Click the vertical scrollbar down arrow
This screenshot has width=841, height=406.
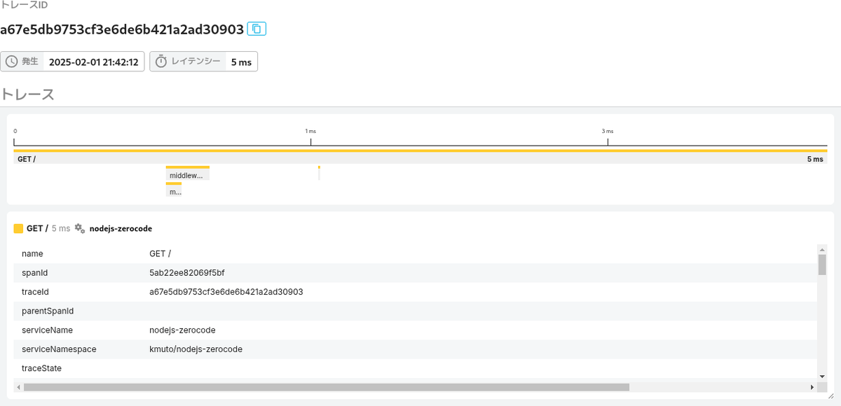(822, 376)
